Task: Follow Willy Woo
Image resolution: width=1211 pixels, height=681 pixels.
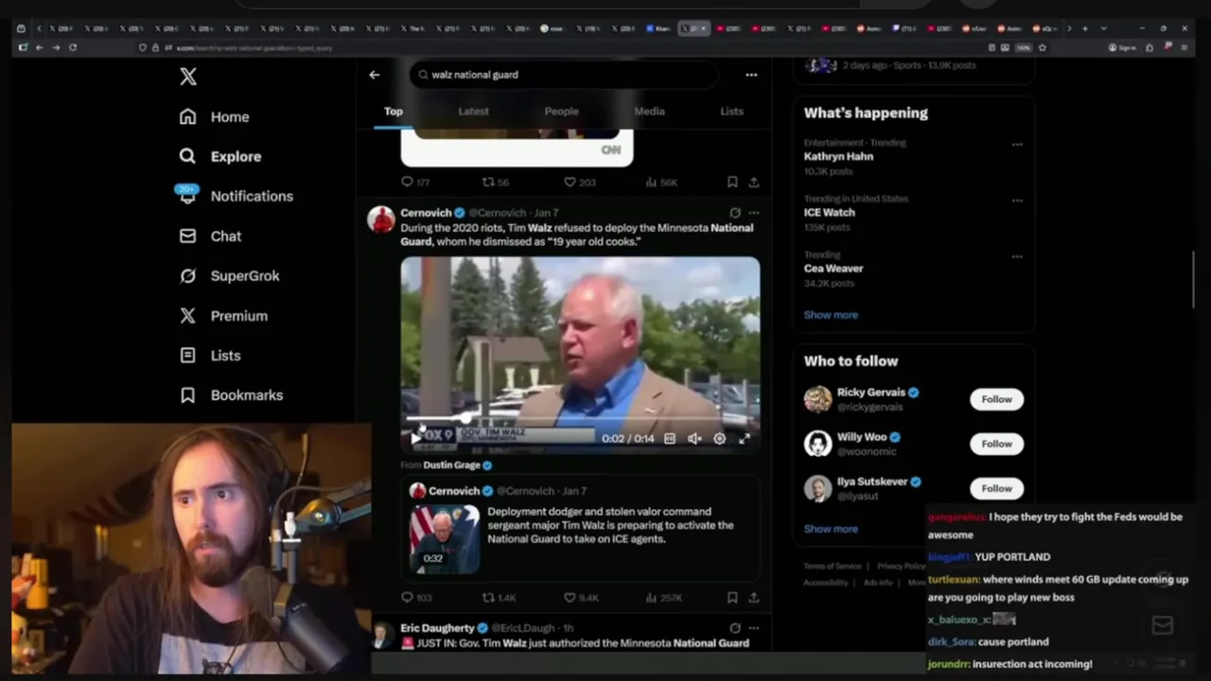Action: (x=996, y=444)
